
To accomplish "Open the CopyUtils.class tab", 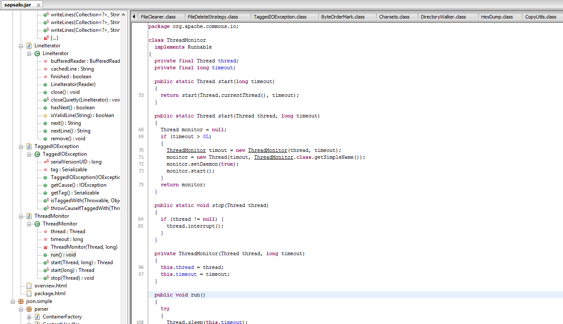I will 542,17.
